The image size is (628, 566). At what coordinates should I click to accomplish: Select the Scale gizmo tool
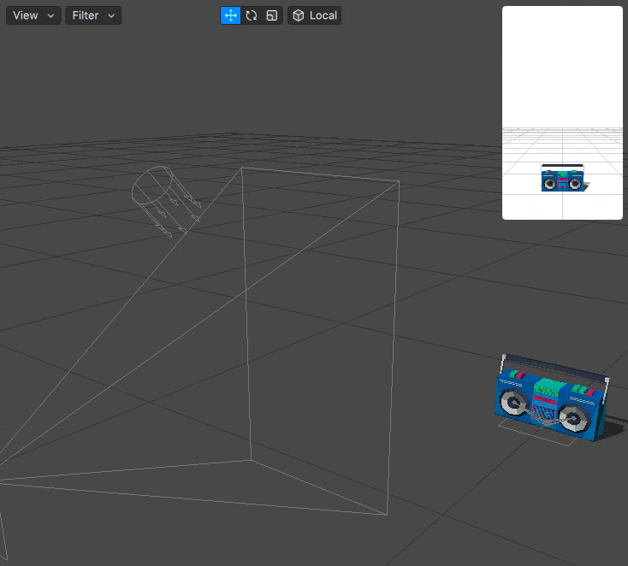point(272,15)
